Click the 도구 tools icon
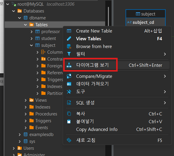Viewport: 174px width, 156px height. 69,92
